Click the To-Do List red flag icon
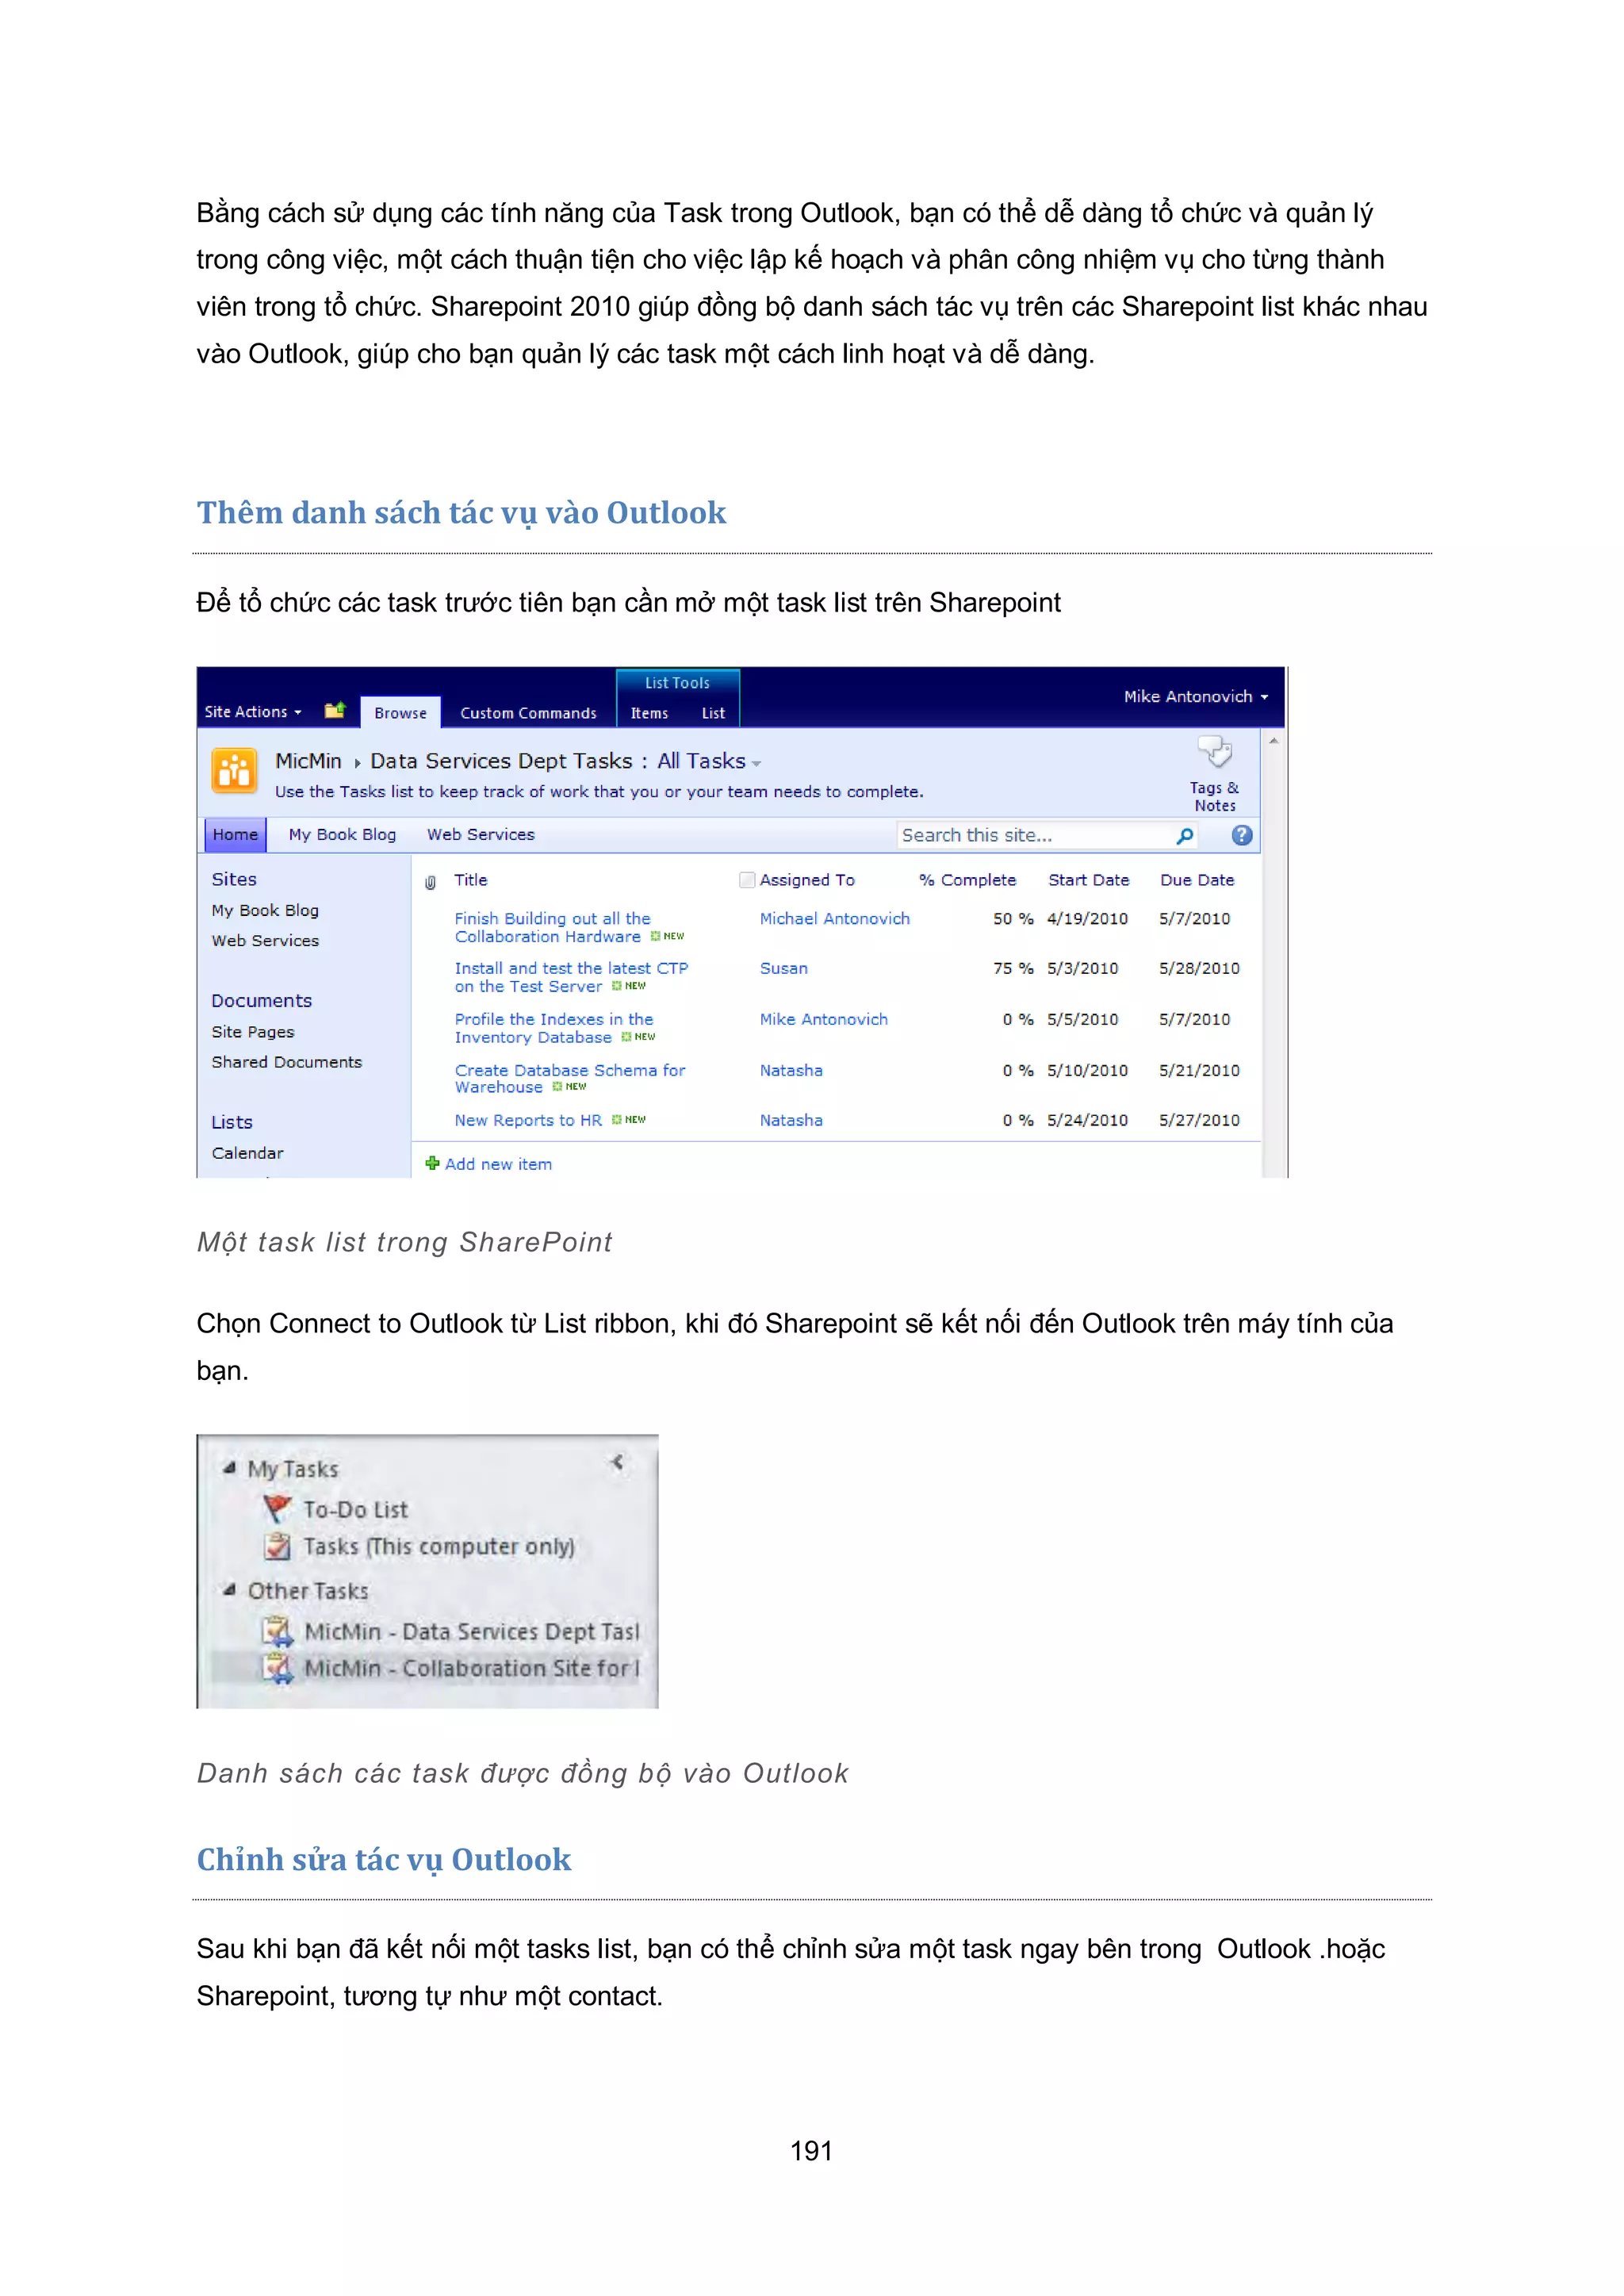The height and width of the screenshot is (2296, 1624). [277, 1507]
